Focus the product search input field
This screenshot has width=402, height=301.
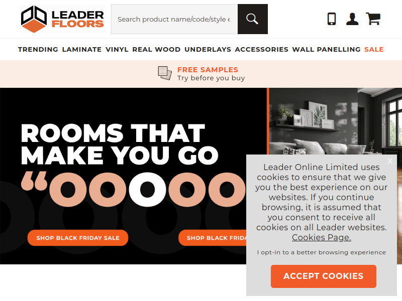click(x=174, y=19)
